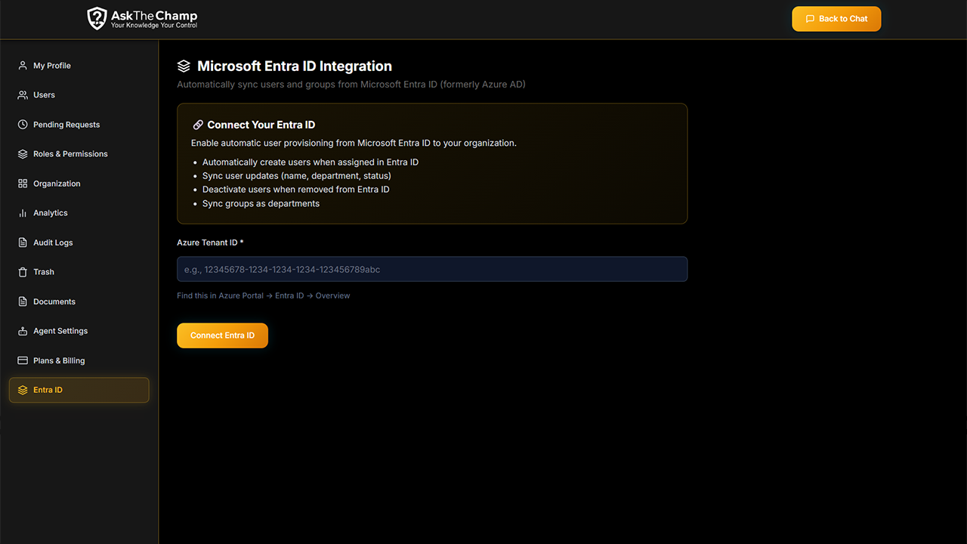Click 'Deactivate users when removed from Entra ID'

coord(296,190)
